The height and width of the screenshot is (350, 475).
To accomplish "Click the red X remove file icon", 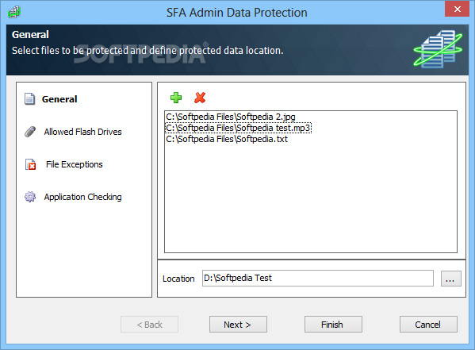I will tap(200, 98).
